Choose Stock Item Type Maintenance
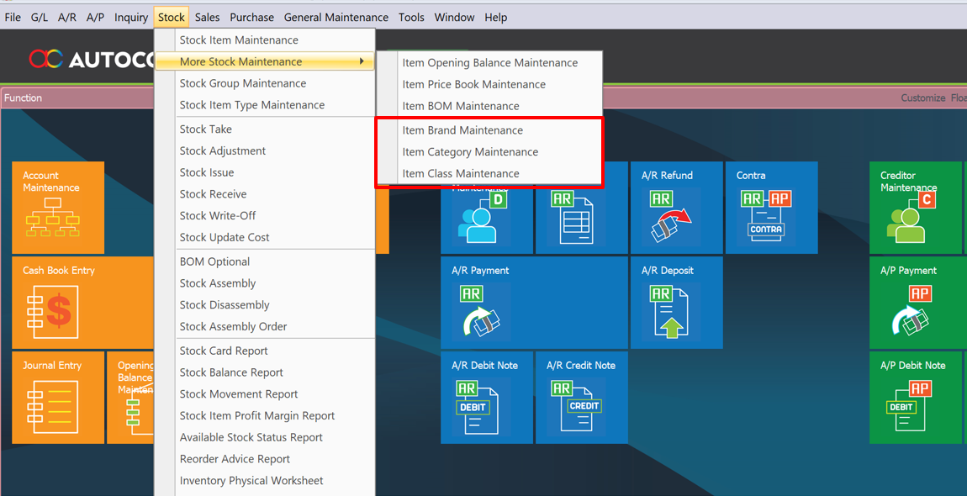The width and height of the screenshot is (967, 496). tap(265, 105)
